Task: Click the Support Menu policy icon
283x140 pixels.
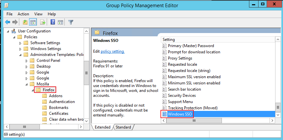Action: pyautogui.click(x=164, y=102)
